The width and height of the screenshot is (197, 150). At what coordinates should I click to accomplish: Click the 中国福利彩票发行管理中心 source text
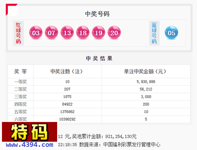coord(132,144)
